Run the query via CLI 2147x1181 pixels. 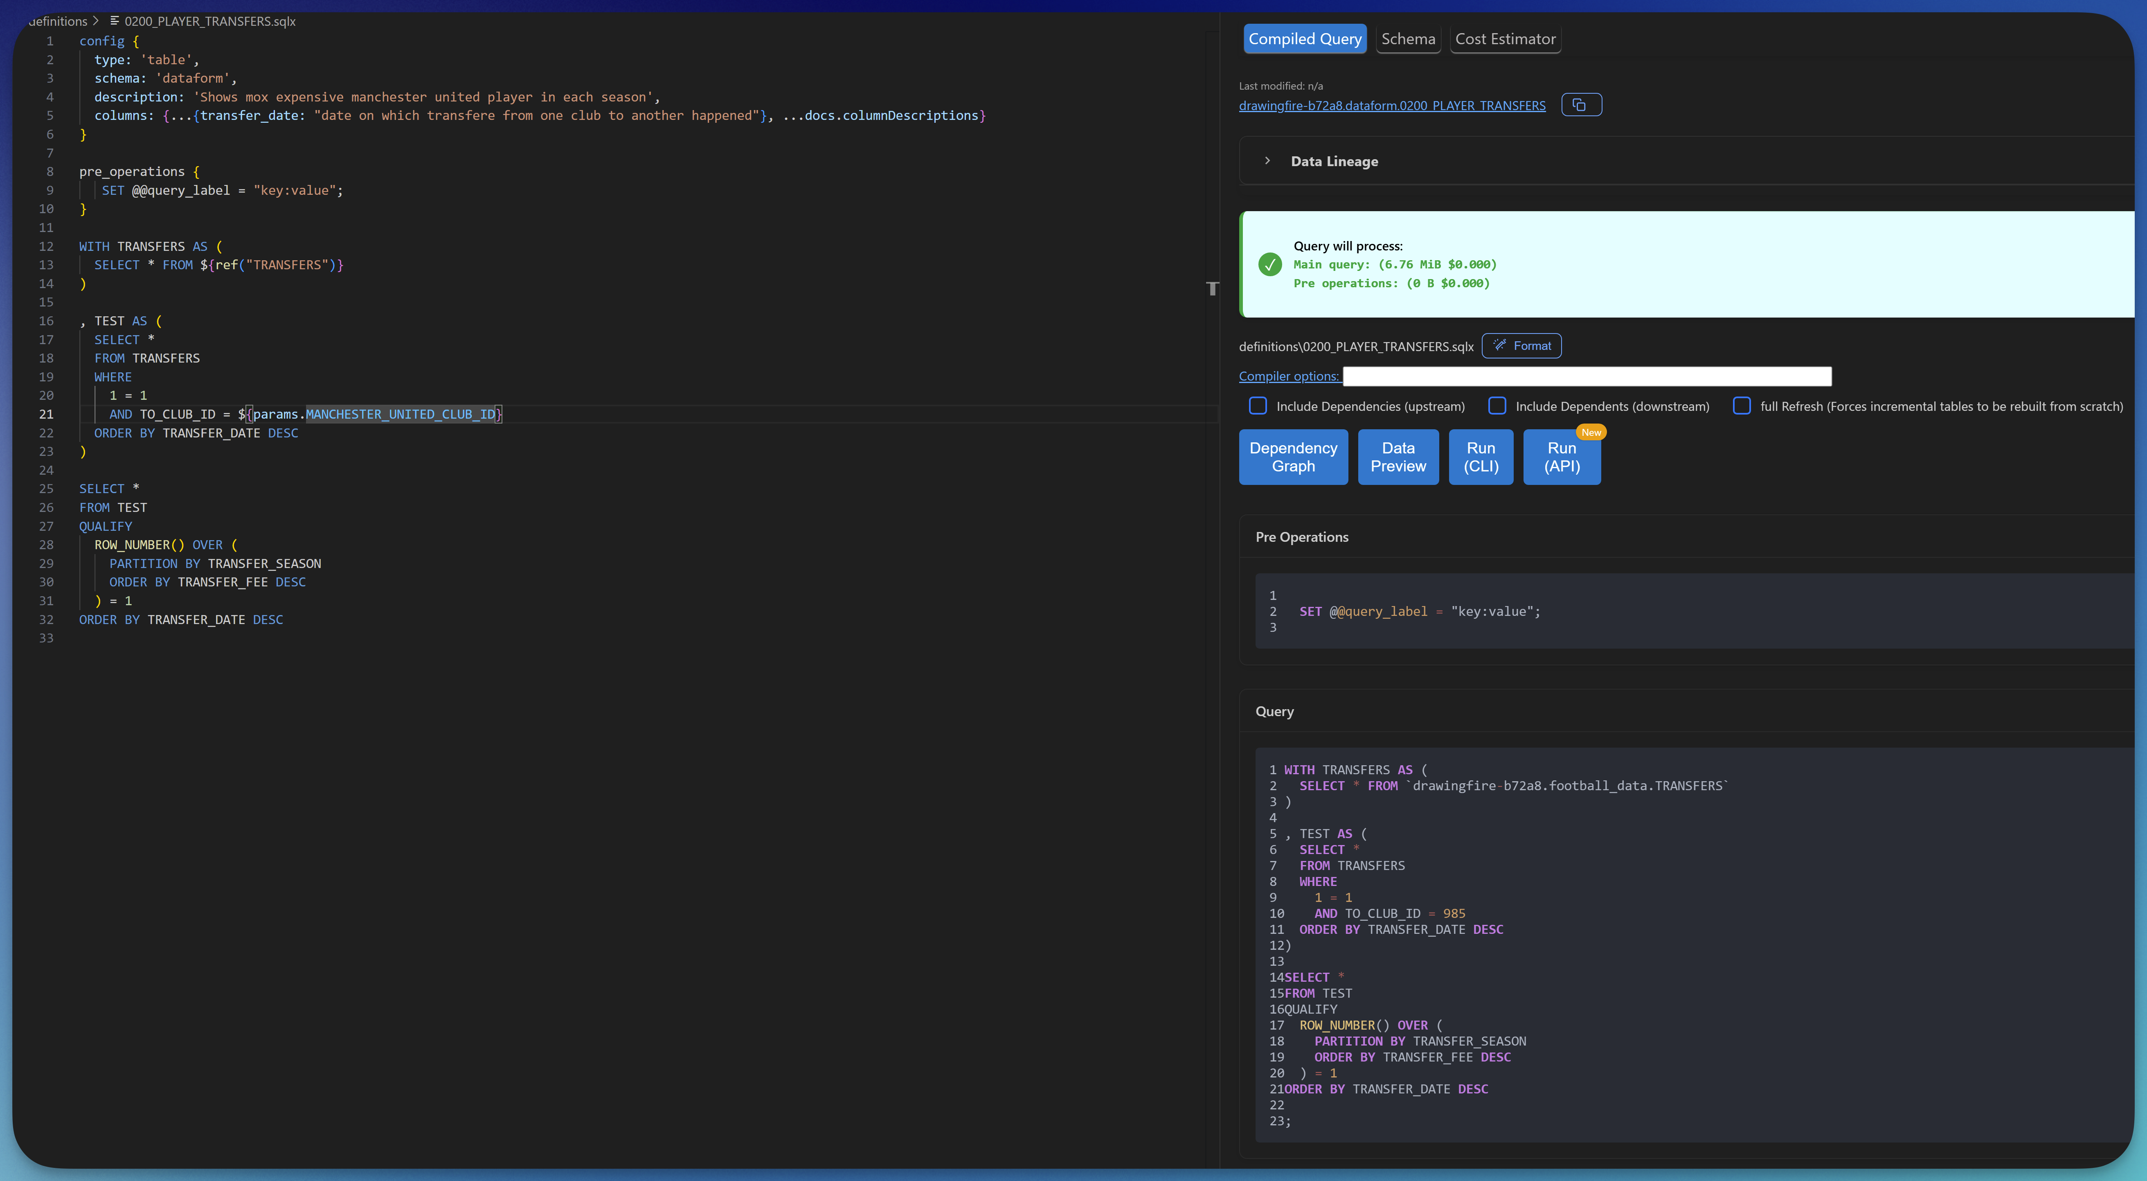(x=1480, y=457)
